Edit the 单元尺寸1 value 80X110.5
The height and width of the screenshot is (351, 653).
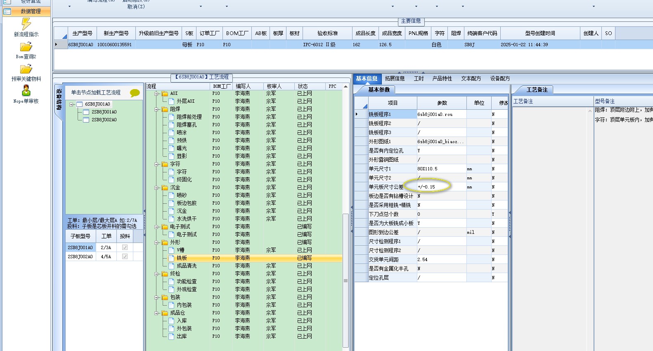click(x=442, y=169)
